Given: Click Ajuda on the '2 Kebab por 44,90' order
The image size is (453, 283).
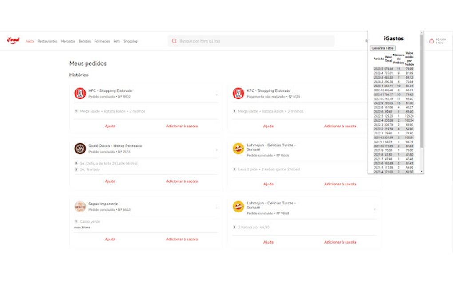Looking at the screenshot, I should click(268, 242).
